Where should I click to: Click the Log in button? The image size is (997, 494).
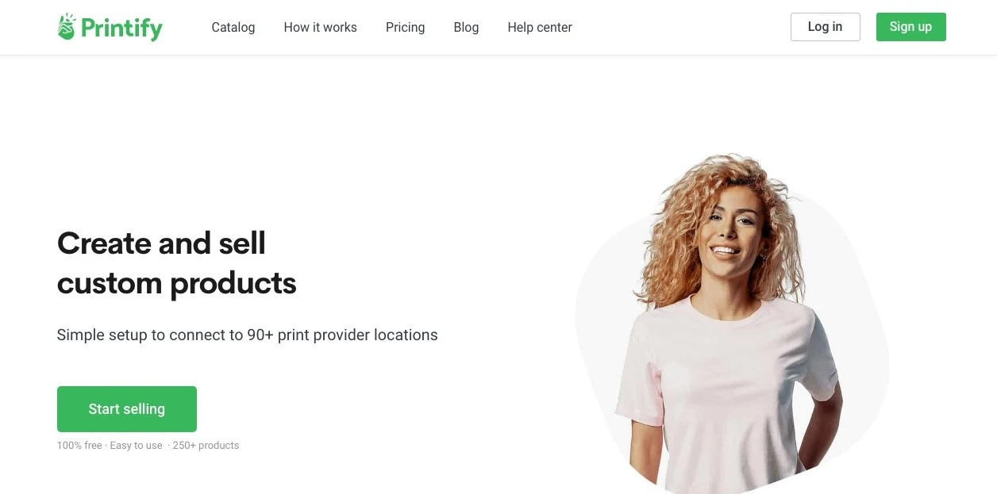[825, 27]
